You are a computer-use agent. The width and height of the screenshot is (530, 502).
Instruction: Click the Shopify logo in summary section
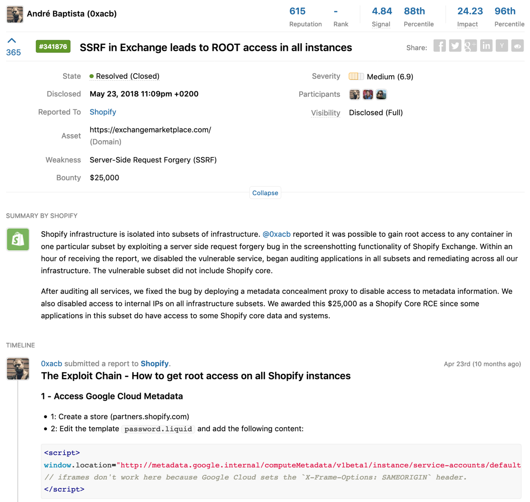click(17, 239)
